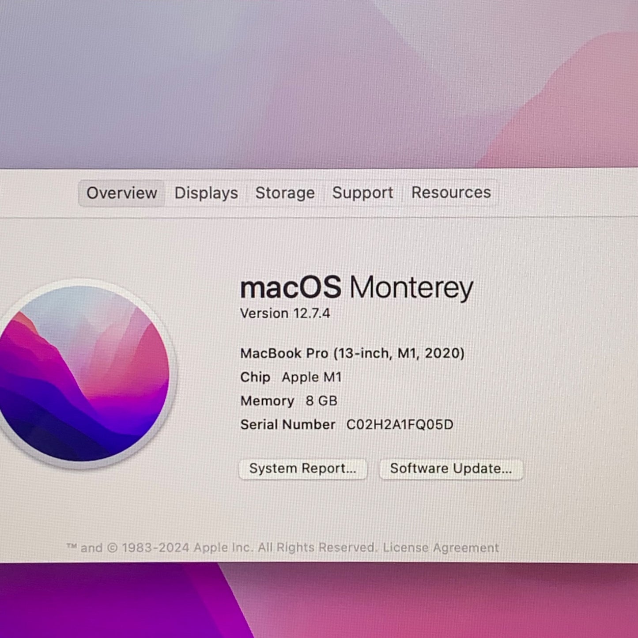Select serial number C02H2A1FQ05D
Image resolution: width=638 pixels, height=638 pixels.
coord(400,425)
